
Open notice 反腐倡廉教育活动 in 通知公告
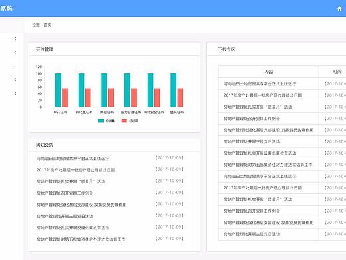click(73, 228)
